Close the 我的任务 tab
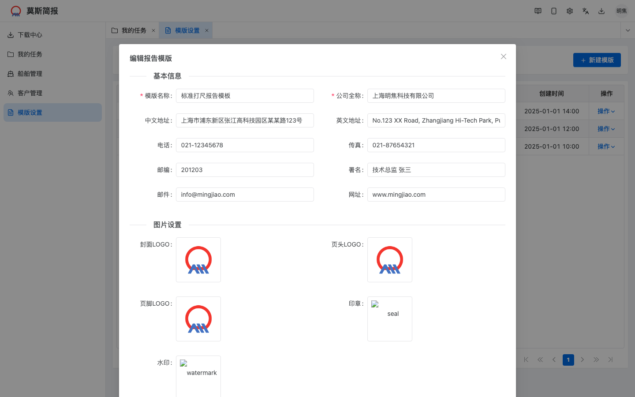 point(153,30)
